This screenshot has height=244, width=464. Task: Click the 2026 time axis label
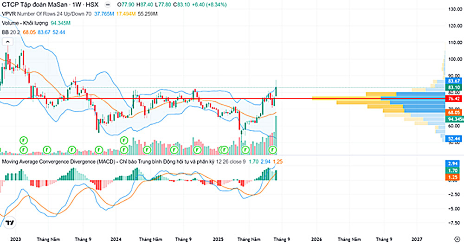(316, 239)
